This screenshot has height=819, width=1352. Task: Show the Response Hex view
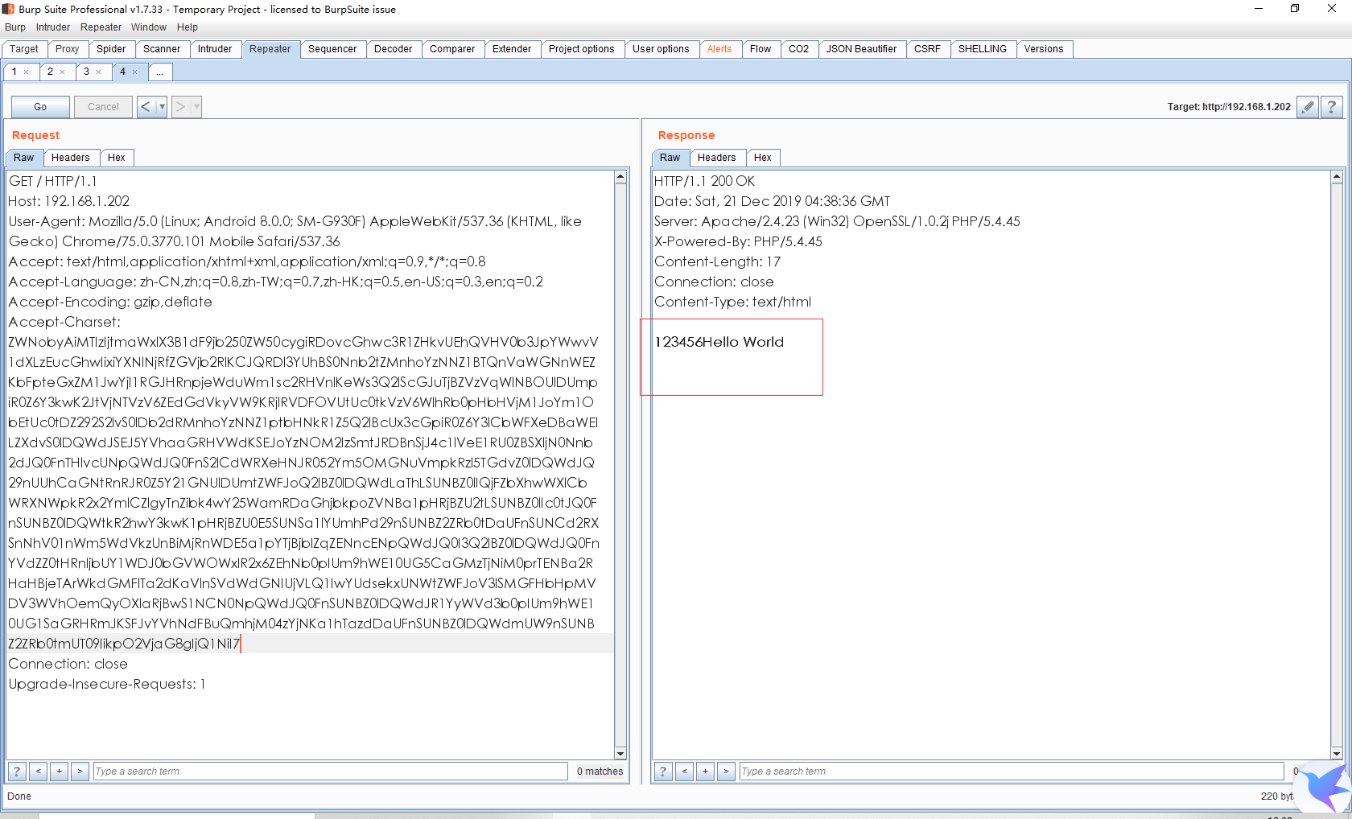click(x=763, y=158)
